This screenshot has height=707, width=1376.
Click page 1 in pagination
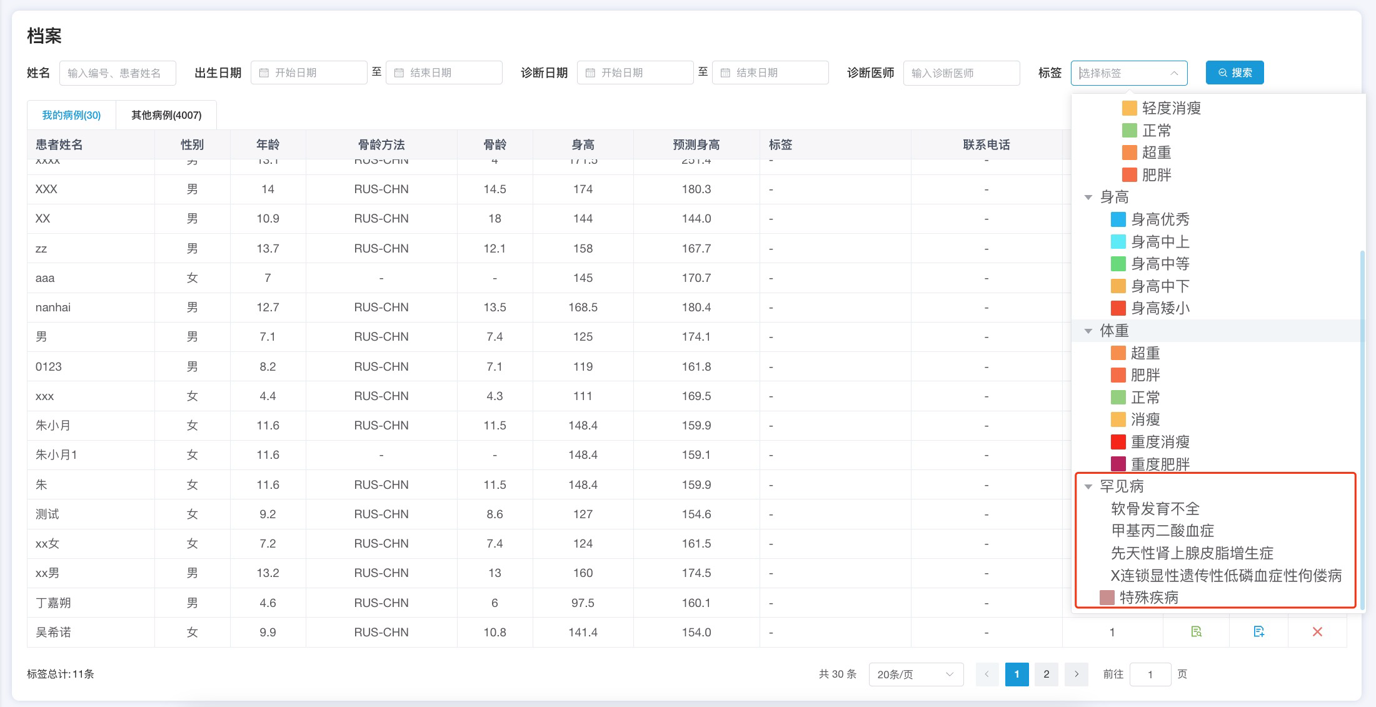point(1017,674)
